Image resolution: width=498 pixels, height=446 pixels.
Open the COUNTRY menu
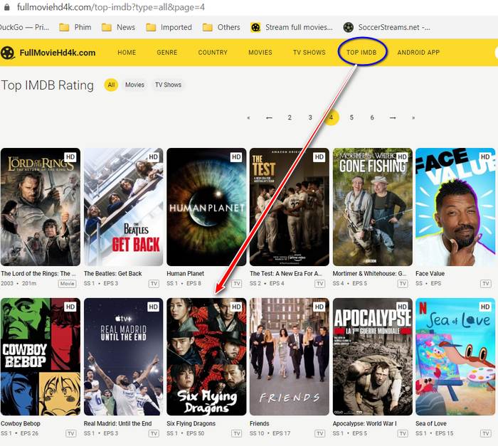click(213, 53)
